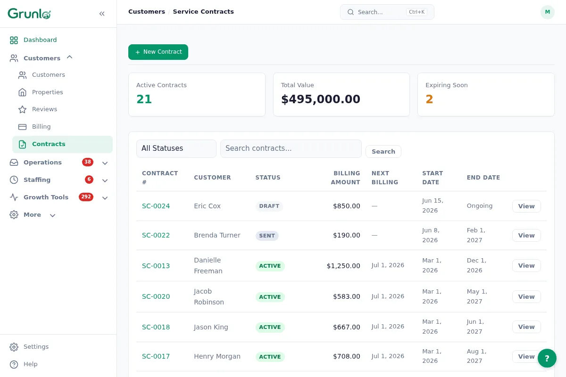566x377 pixels.
Task: Click the End Date column header
Action: [483, 178]
